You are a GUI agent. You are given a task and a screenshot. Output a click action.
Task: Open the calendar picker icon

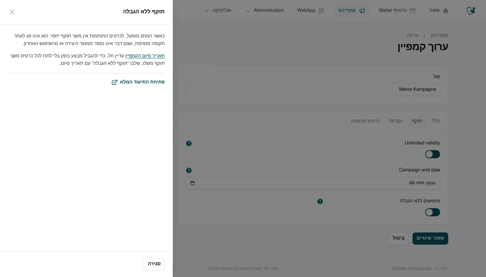click(192, 183)
